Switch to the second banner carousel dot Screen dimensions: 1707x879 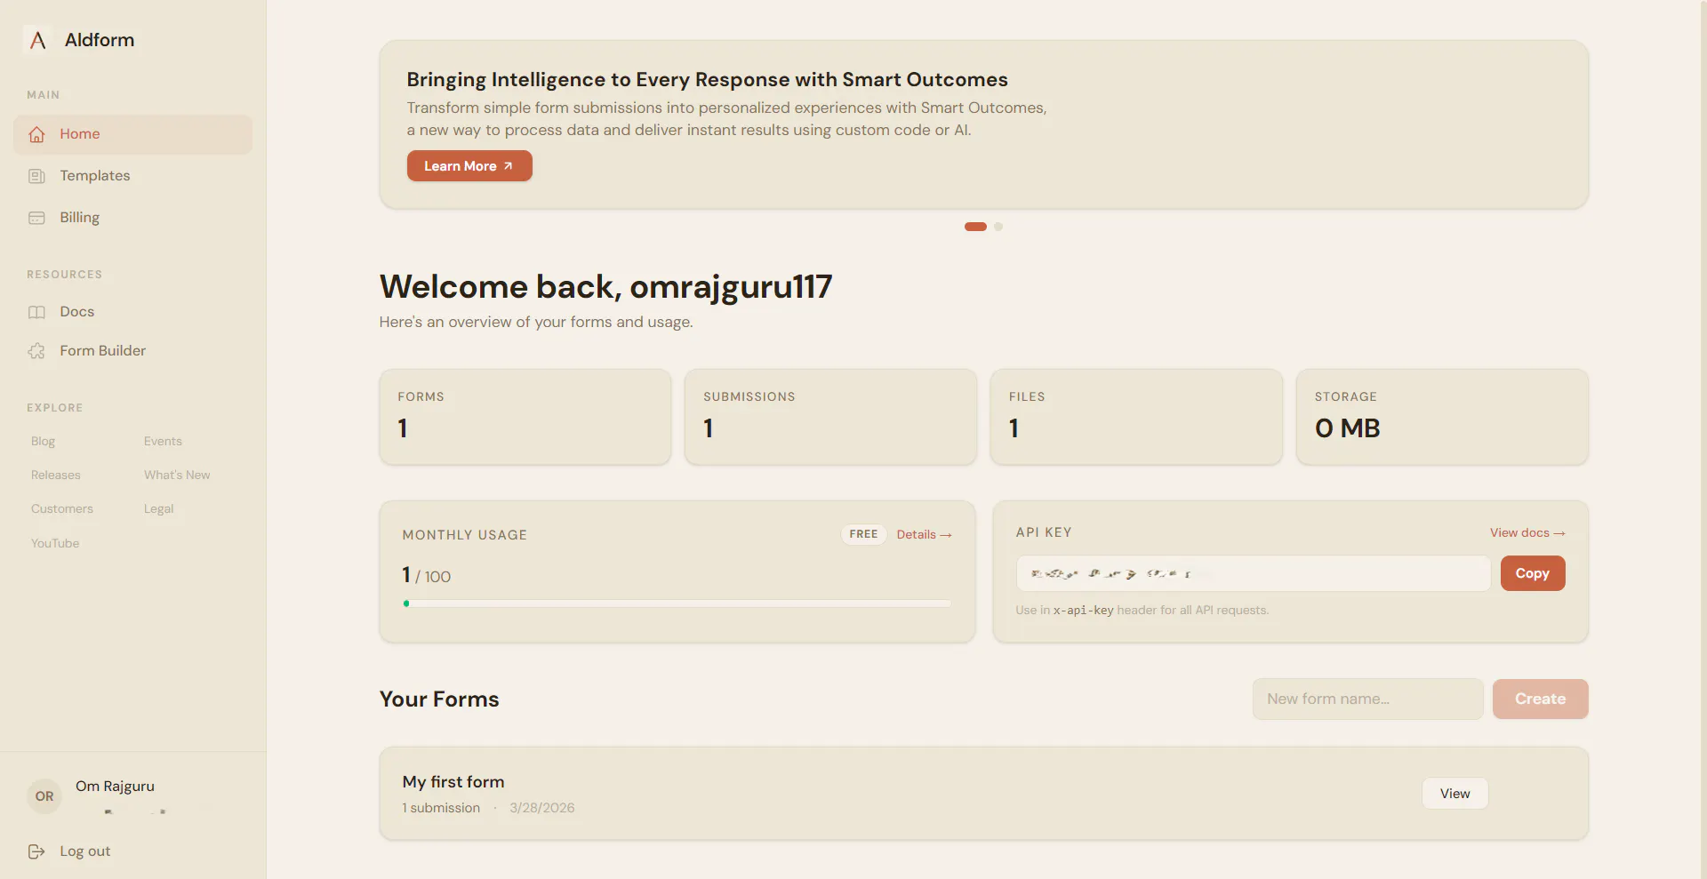(x=998, y=227)
